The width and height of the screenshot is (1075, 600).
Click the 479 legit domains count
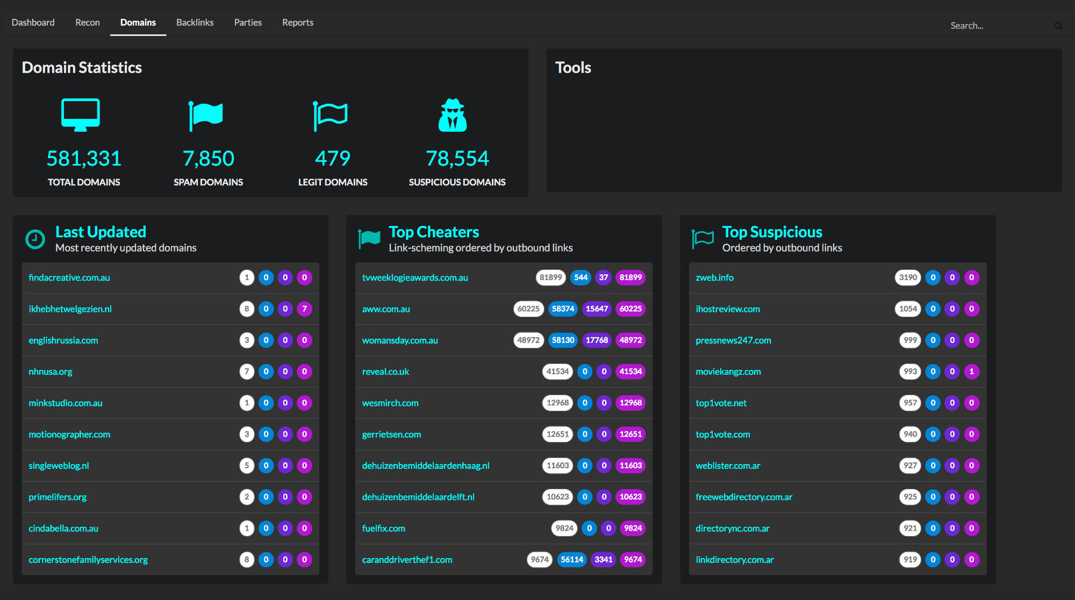(x=333, y=159)
